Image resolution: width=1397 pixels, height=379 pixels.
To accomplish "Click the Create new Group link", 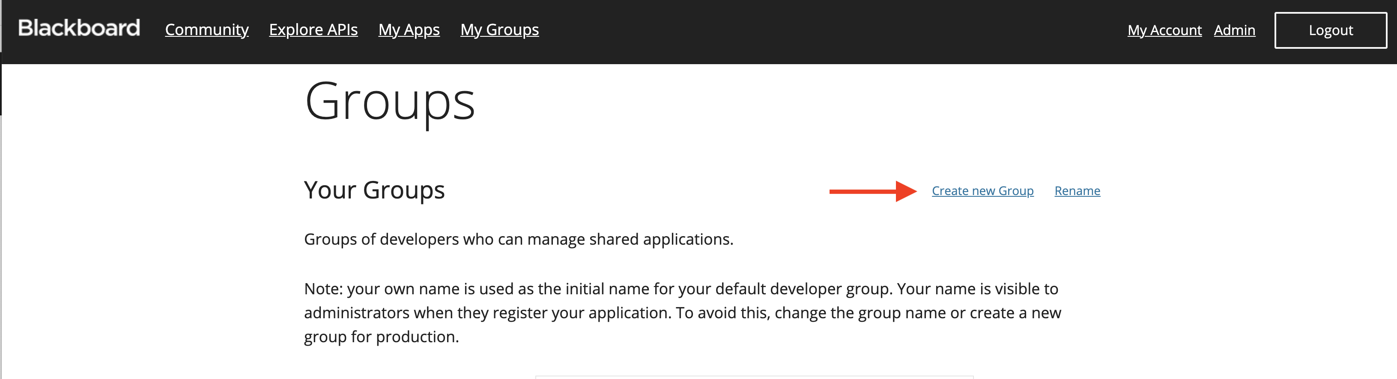I will click(983, 191).
